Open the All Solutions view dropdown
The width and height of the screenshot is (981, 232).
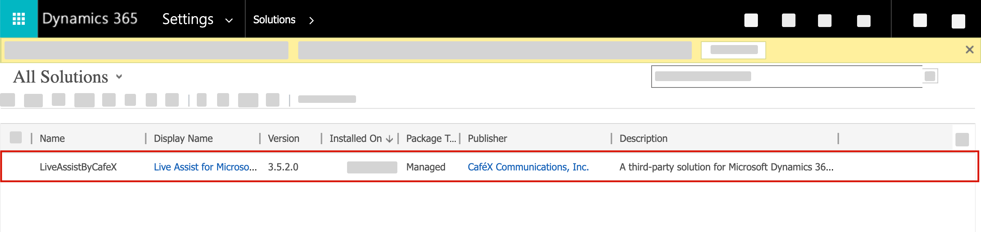[x=119, y=77]
